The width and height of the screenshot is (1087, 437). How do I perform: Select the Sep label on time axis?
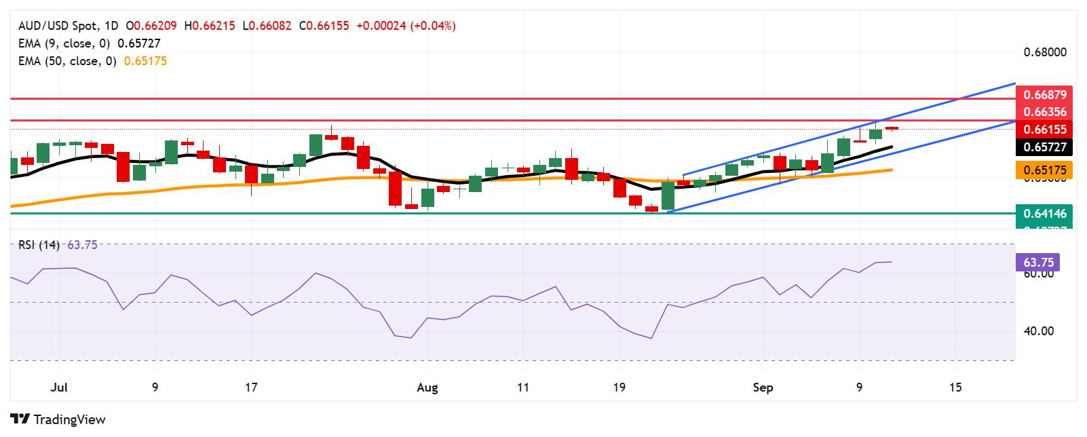(763, 388)
